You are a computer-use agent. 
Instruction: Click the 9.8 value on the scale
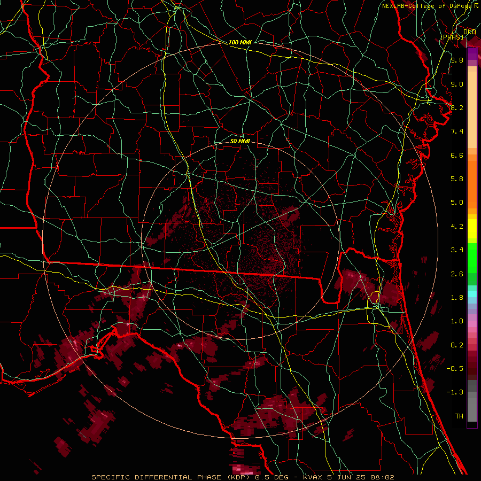(x=457, y=60)
